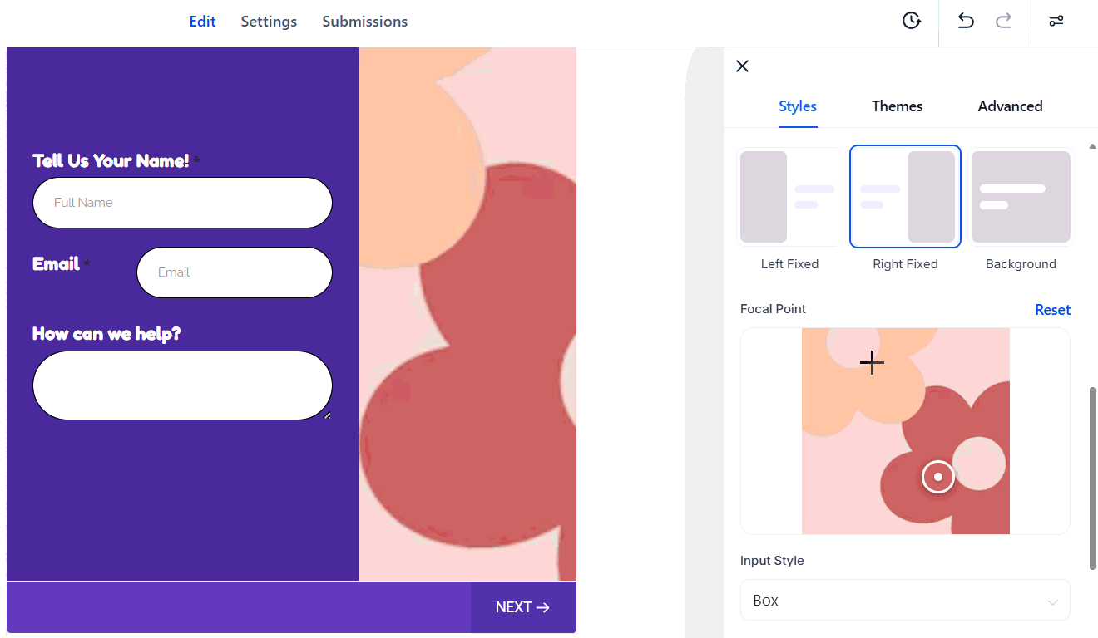Select the Left Fixed layout option
Viewport: 1098px width, 638px height.
[x=789, y=197]
